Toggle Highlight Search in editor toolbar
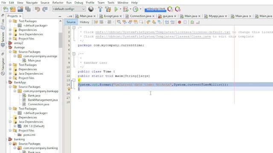The image size is (273, 153). pos(136,22)
